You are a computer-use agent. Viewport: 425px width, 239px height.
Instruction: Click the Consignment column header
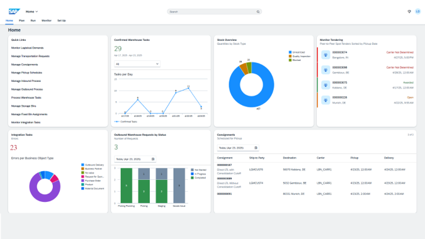(225, 158)
